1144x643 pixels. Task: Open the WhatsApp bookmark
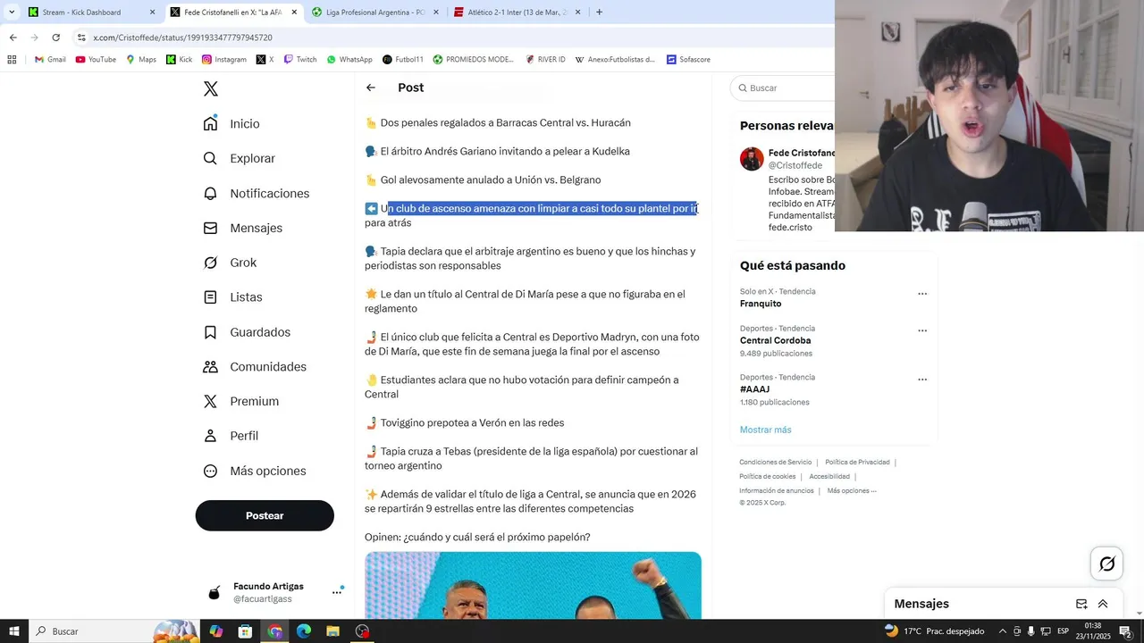(x=349, y=60)
